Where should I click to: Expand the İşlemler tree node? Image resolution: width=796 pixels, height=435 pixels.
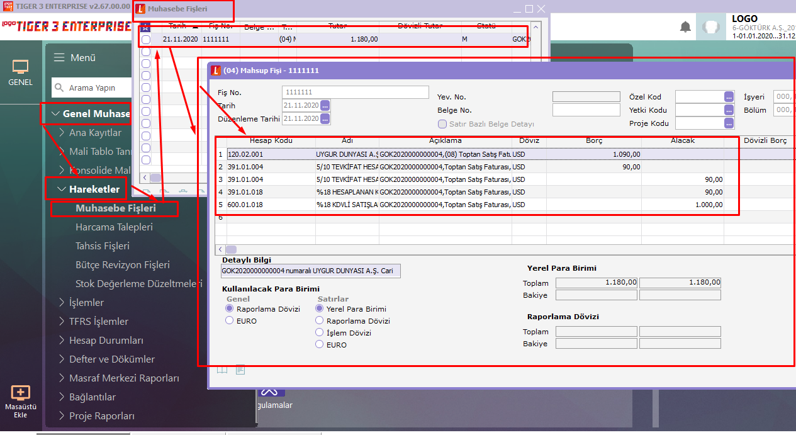tap(62, 303)
